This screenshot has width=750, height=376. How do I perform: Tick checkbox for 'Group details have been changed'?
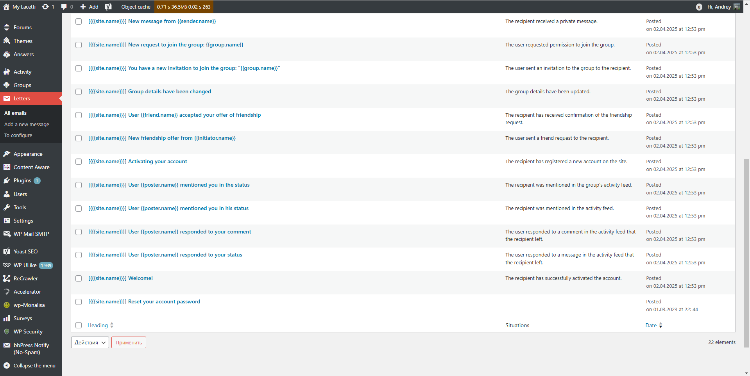pos(79,92)
